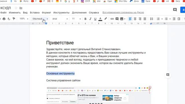Open the Micr Edu bookmark
The image size is (185, 104).
(121, 1)
